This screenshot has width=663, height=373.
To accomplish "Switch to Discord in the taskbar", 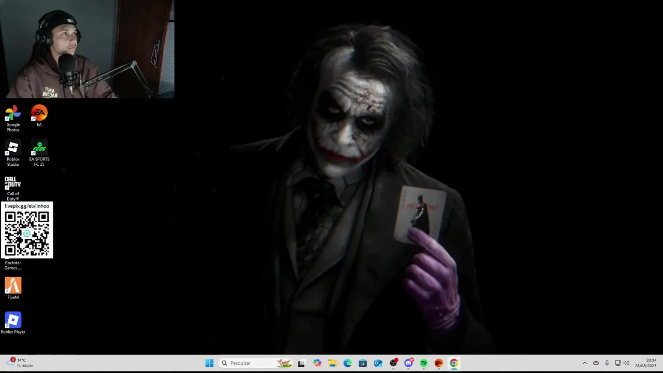I will click(409, 363).
